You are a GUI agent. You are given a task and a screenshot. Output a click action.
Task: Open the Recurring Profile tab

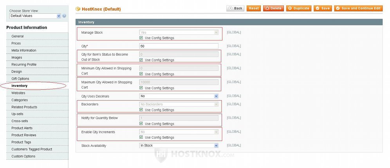click(x=37, y=65)
